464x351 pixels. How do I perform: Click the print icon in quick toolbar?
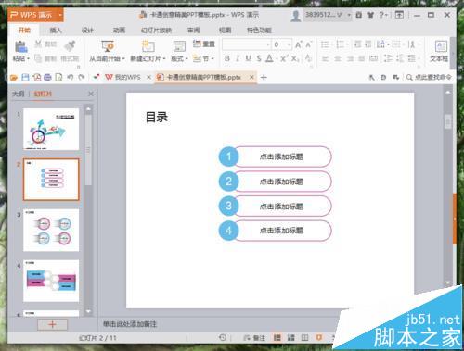pos(47,77)
